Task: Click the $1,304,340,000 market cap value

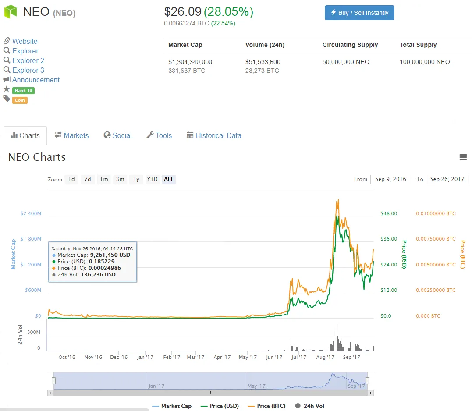Action: [x=190, y=62]
